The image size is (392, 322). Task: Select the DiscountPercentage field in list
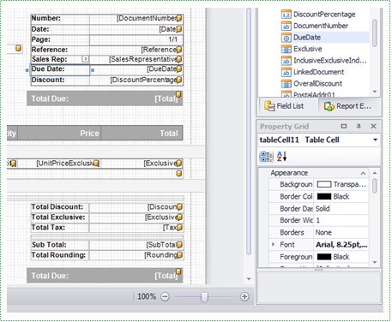tap(318, 15)
